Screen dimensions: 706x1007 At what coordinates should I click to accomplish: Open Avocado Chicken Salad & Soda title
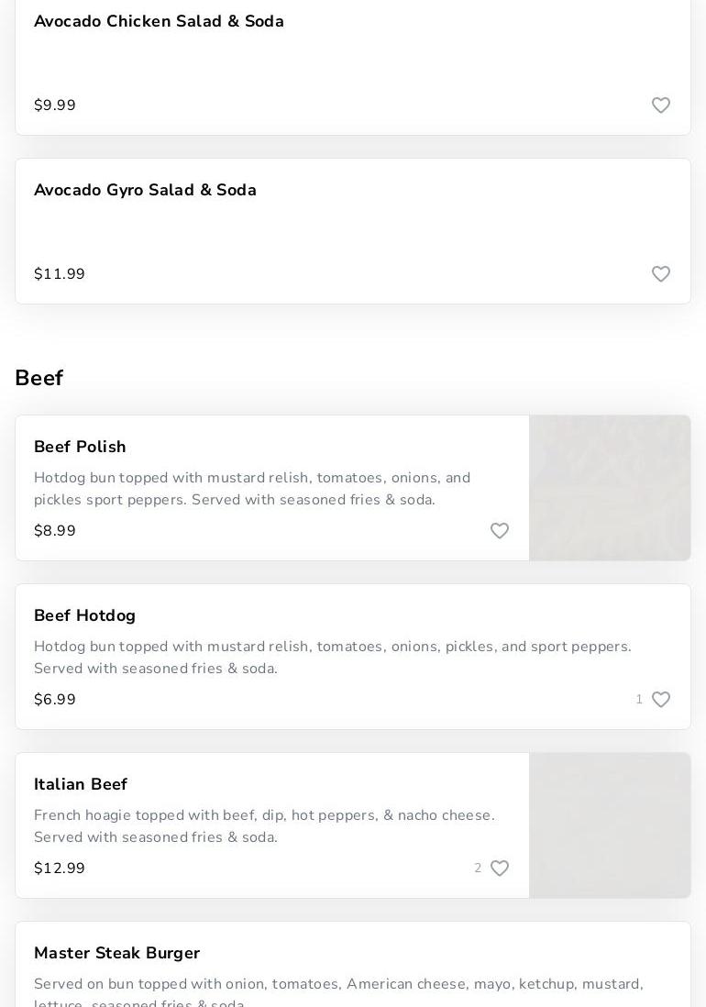(x=159, y=21)
